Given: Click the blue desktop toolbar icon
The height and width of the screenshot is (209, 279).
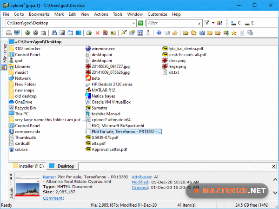Looking at the screenshot, I should [x=78, y=33].
